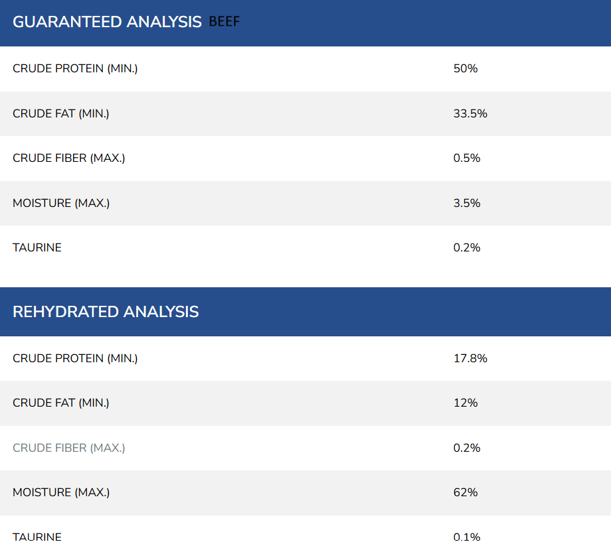Click the 3.5% moisture value
Screen dimensions: 611x542
[467, 203]
